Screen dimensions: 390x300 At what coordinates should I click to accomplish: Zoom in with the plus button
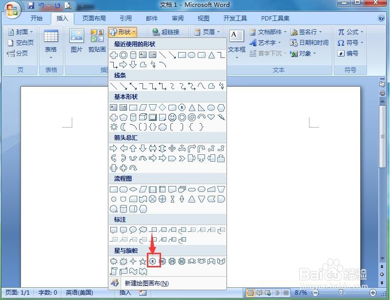coord(372,293)
